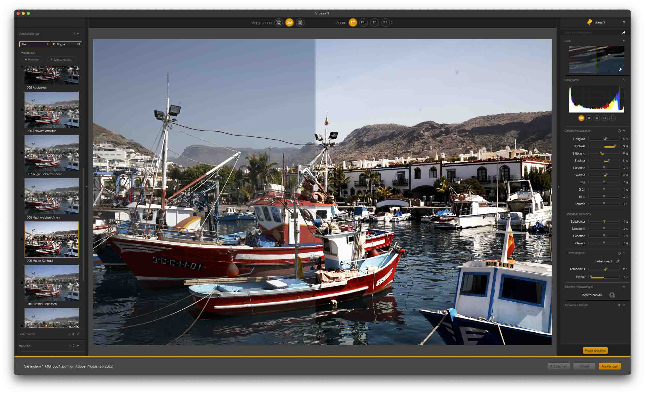Collapse the Histogramm section

[624, 80]
